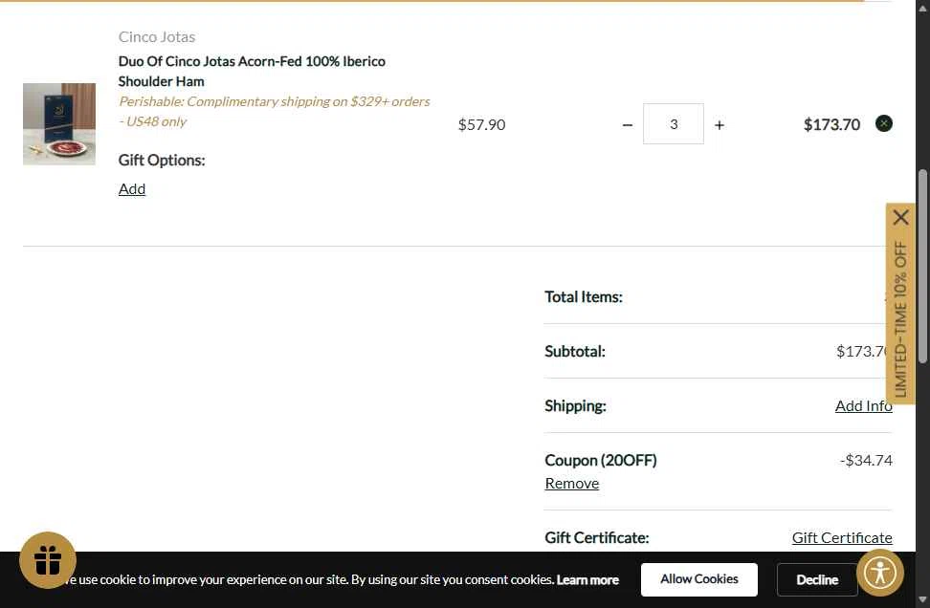Add gift options to the item
The width and height of the screenshot is (930, 608).
point(132,189)
